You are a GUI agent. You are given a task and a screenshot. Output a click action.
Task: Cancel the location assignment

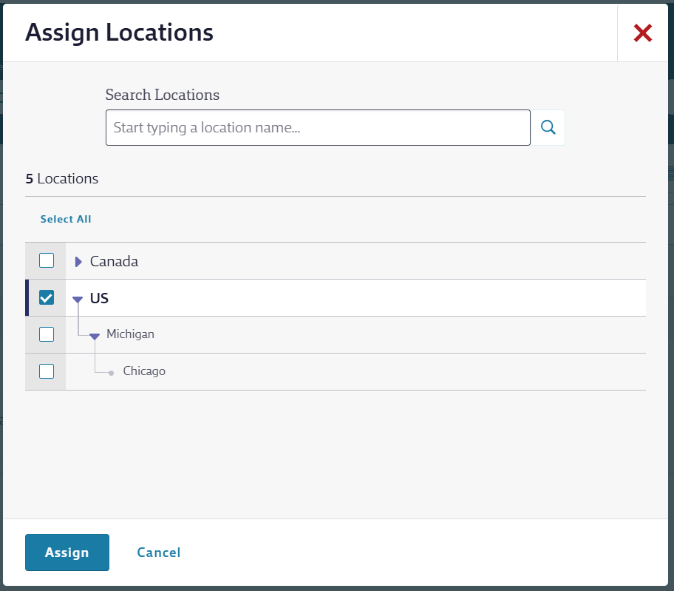(x=159, y=553)
